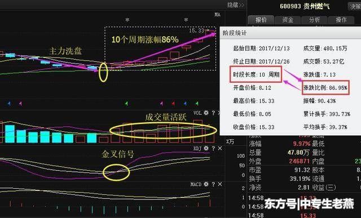Click the VOL indicator name label
This screenshot has height=218, width=361.
click(197, 113)
